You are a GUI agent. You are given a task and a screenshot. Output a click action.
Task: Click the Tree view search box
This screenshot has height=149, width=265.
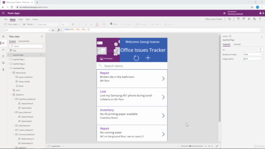26,46
